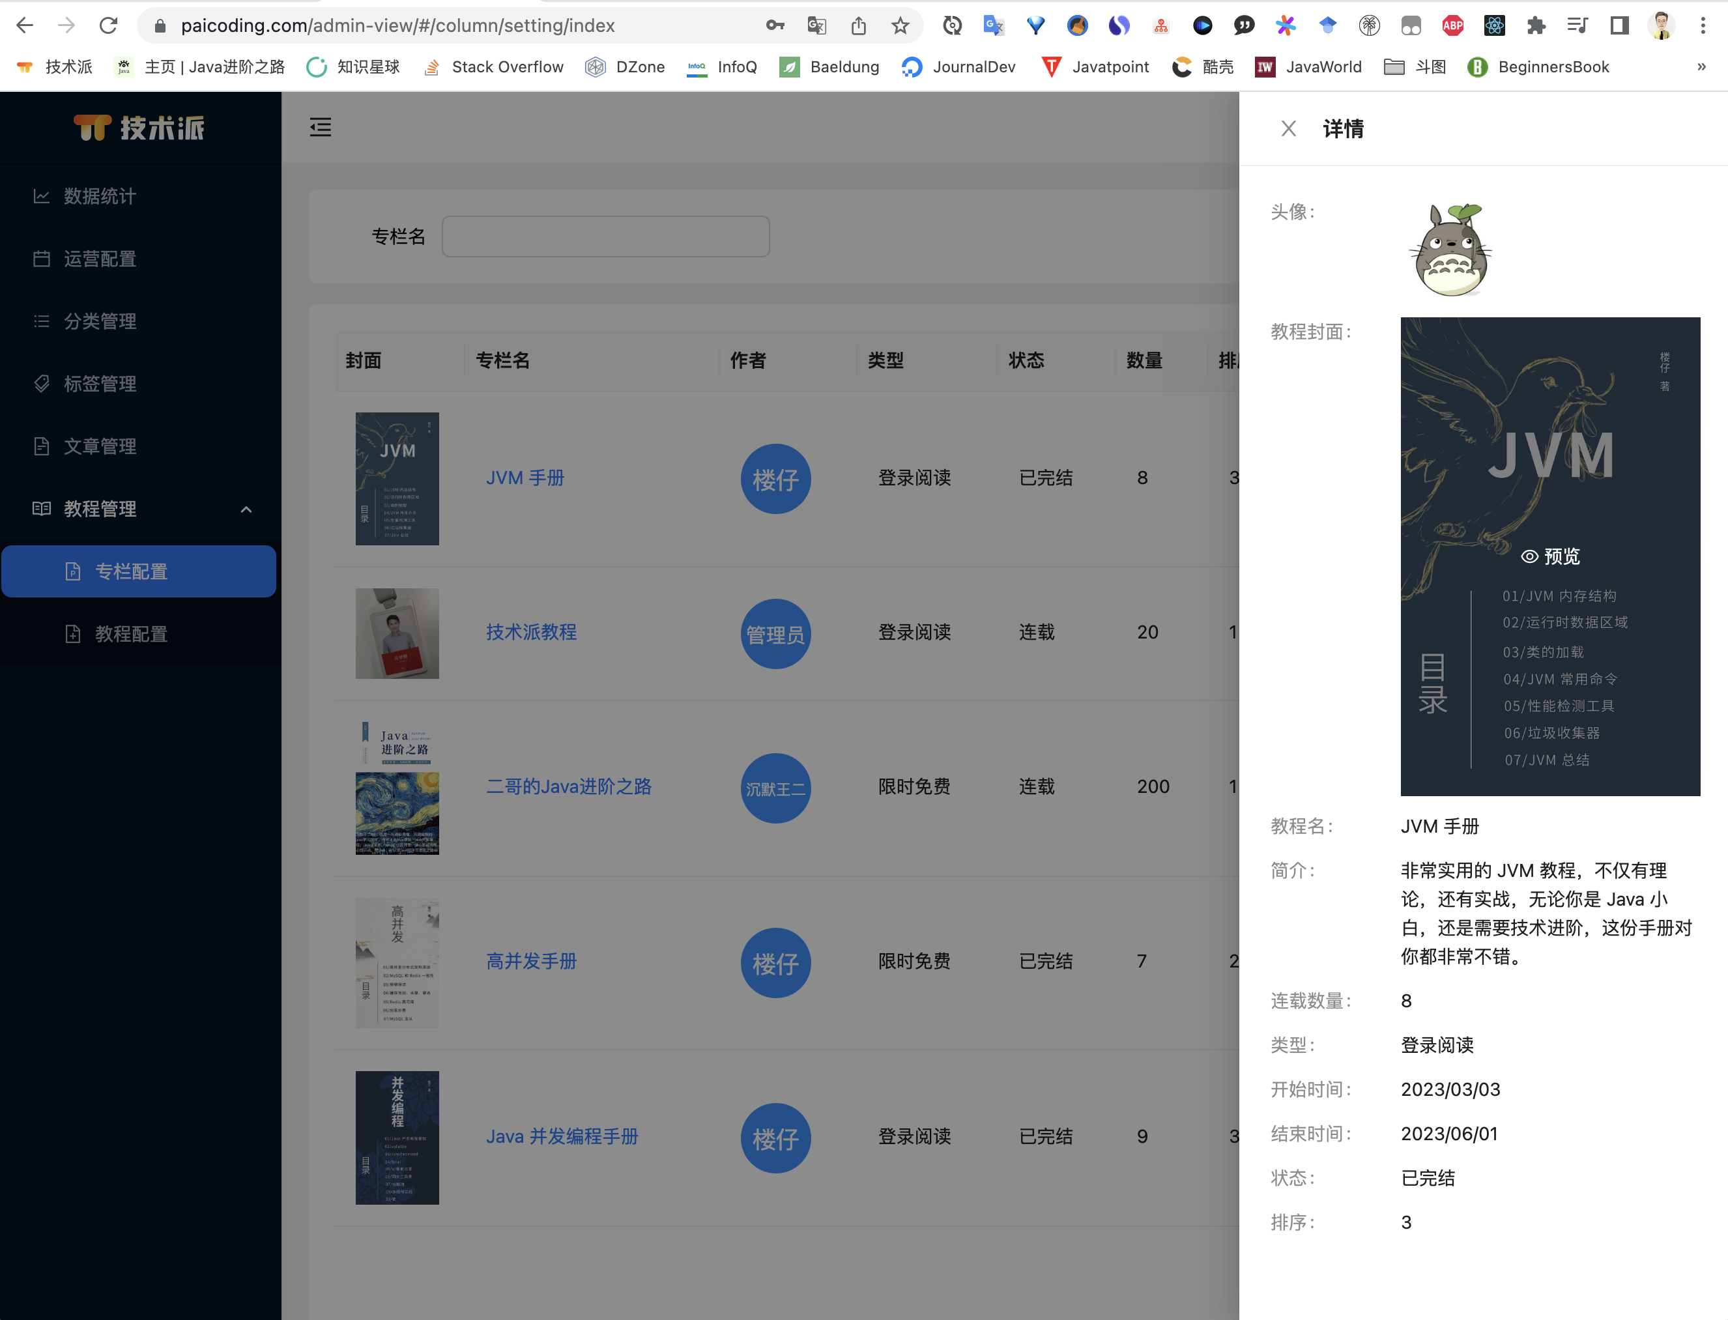Close the 详情 detail drawer
The height and width of the screenshot is (1320, 1728).
pyautogui.click(x=1288, y=129)
